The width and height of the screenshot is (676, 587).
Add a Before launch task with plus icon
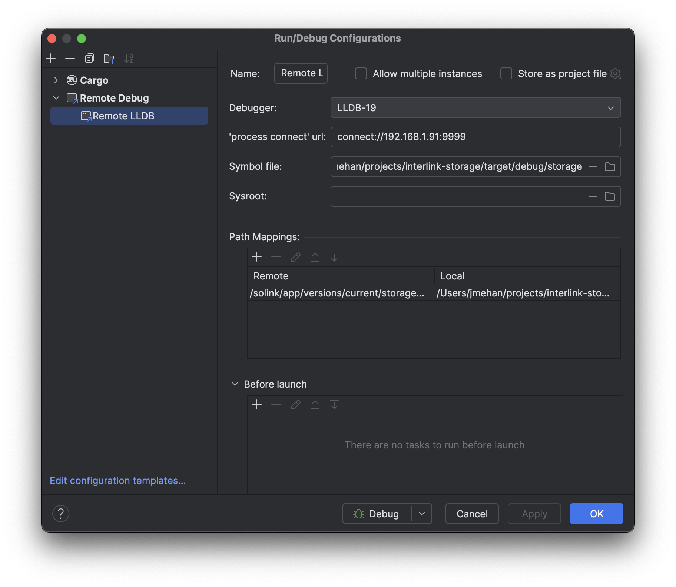click(x=257, y=405)
